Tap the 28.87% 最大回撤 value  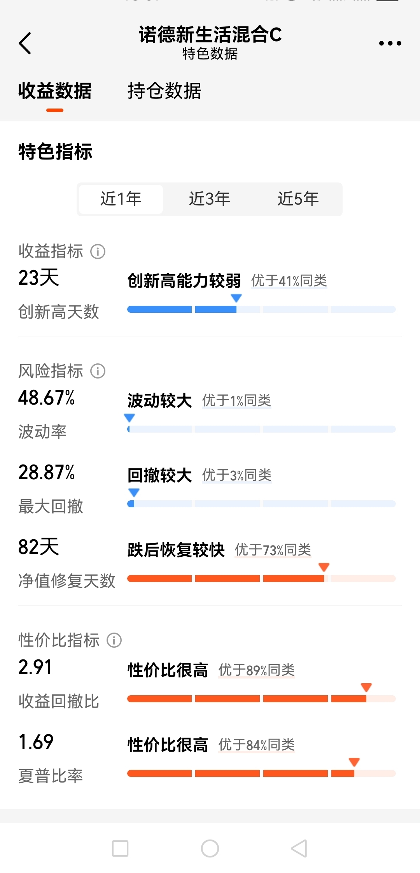[x=47, y=473]
